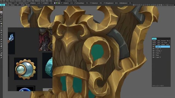Adjust the Roughness slider label
The image size is (175, 98).
pyautogui.click(x=109, y=3)
